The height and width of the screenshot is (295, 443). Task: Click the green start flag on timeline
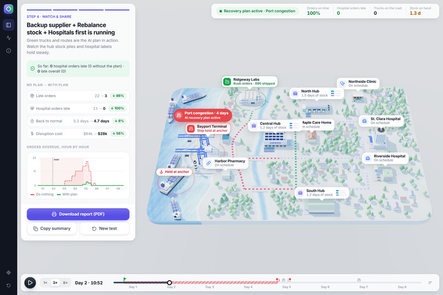[125, 280]
